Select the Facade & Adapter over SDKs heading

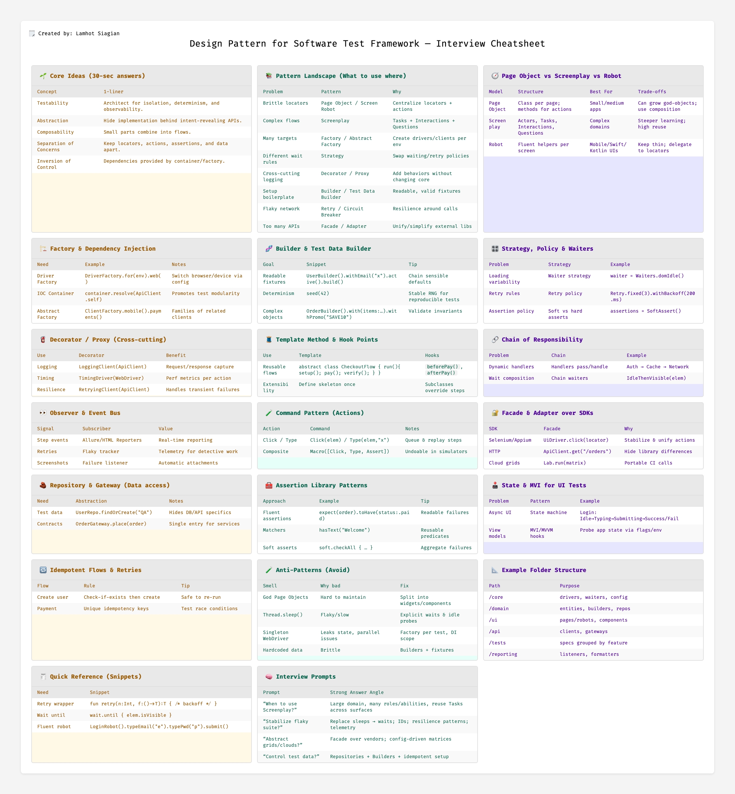pyautogui.click(x=547, y=413)
